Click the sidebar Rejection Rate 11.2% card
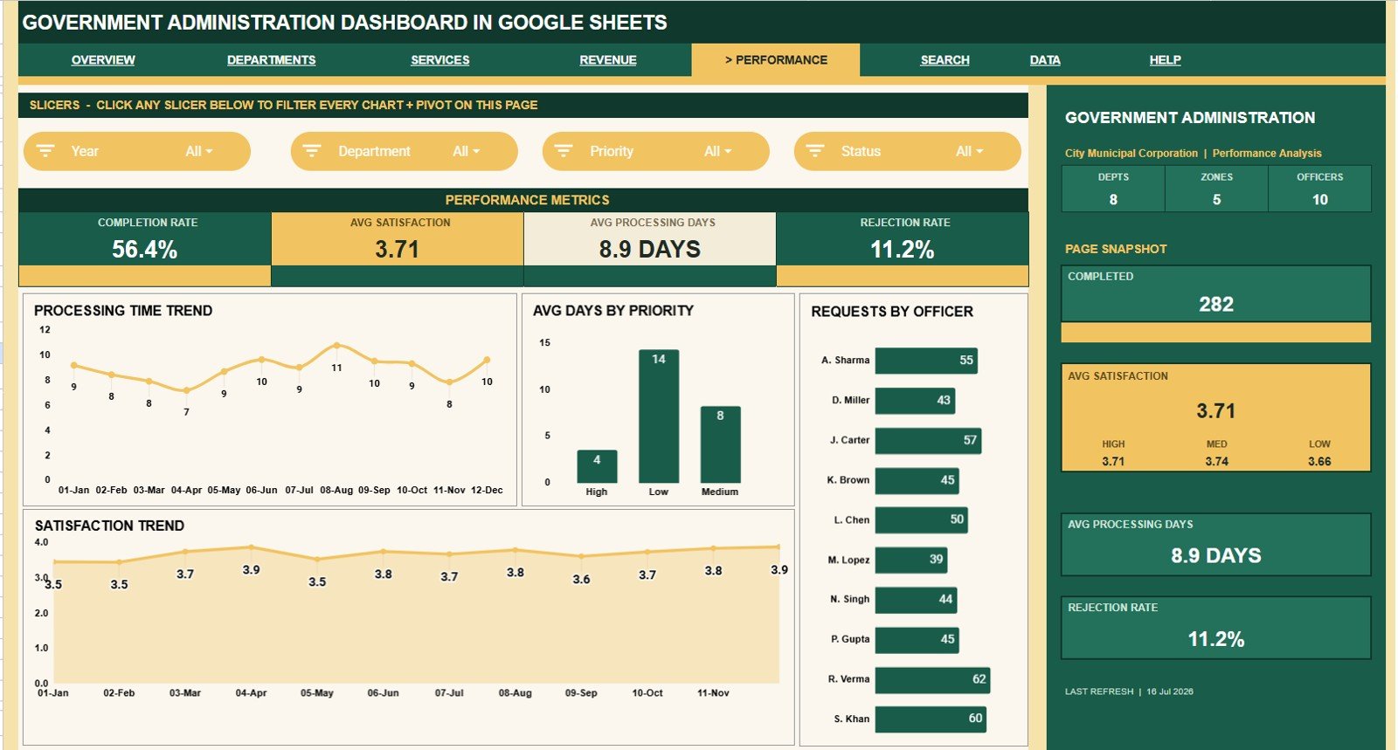 click(1216, 628)
